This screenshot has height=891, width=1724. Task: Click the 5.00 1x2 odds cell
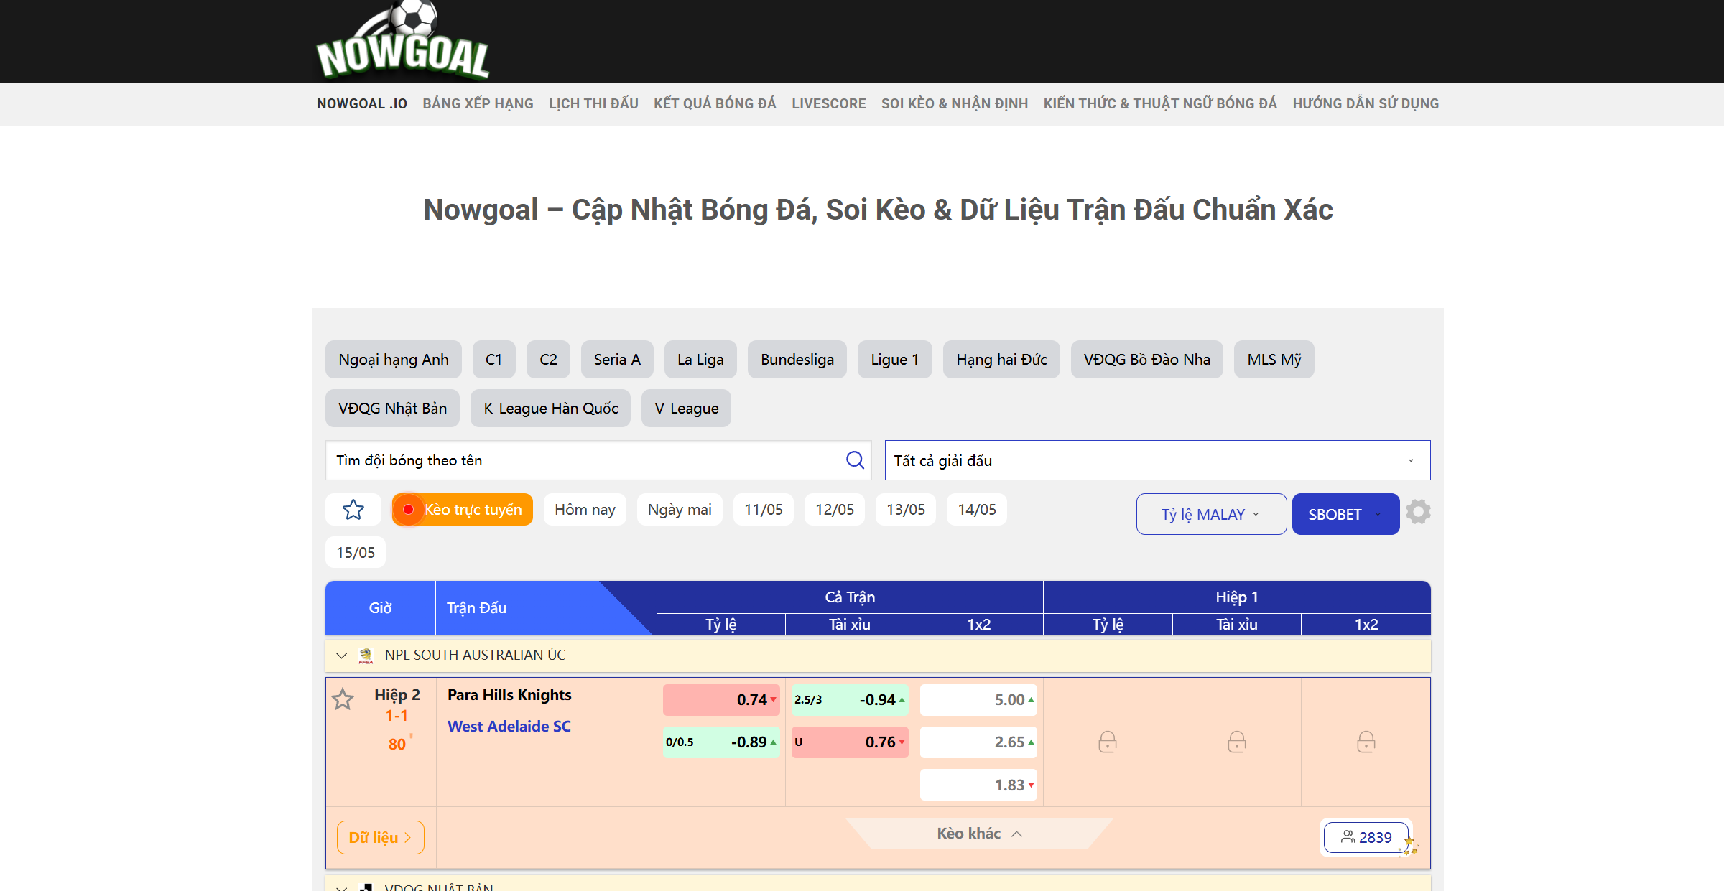(x=978, y=700)
